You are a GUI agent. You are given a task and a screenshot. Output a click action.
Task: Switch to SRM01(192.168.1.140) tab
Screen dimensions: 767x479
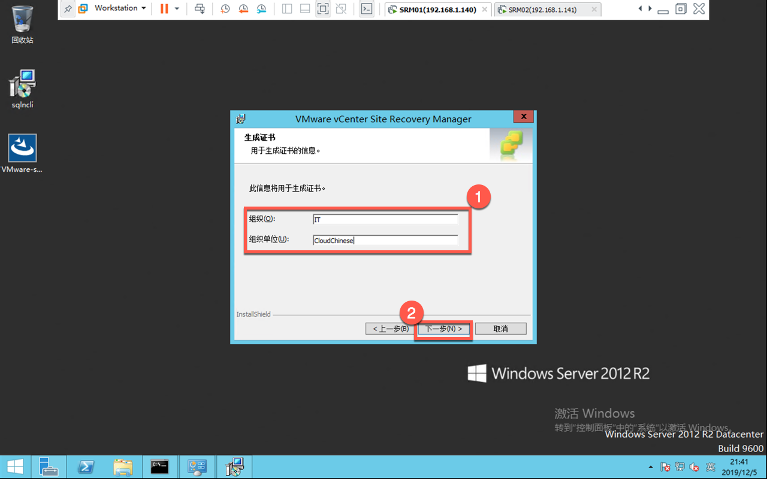(x=437, y=10)
